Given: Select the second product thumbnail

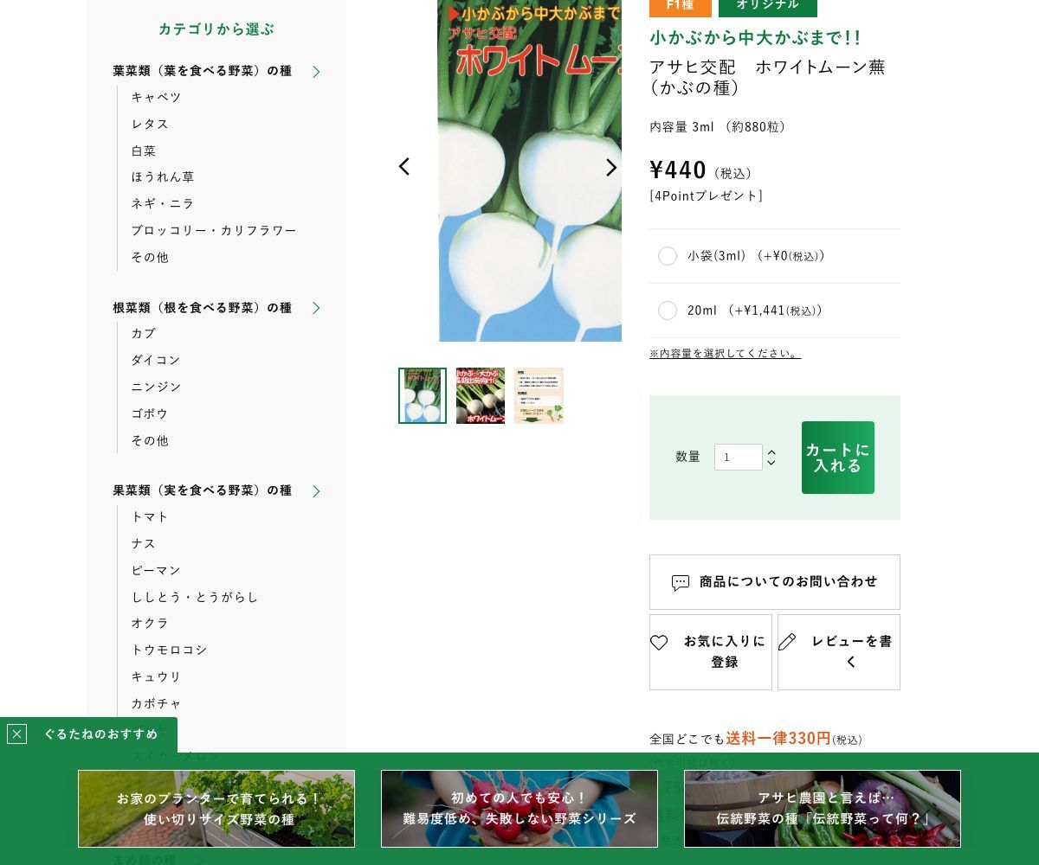Looking at the screenshot, I should (481, 395).
